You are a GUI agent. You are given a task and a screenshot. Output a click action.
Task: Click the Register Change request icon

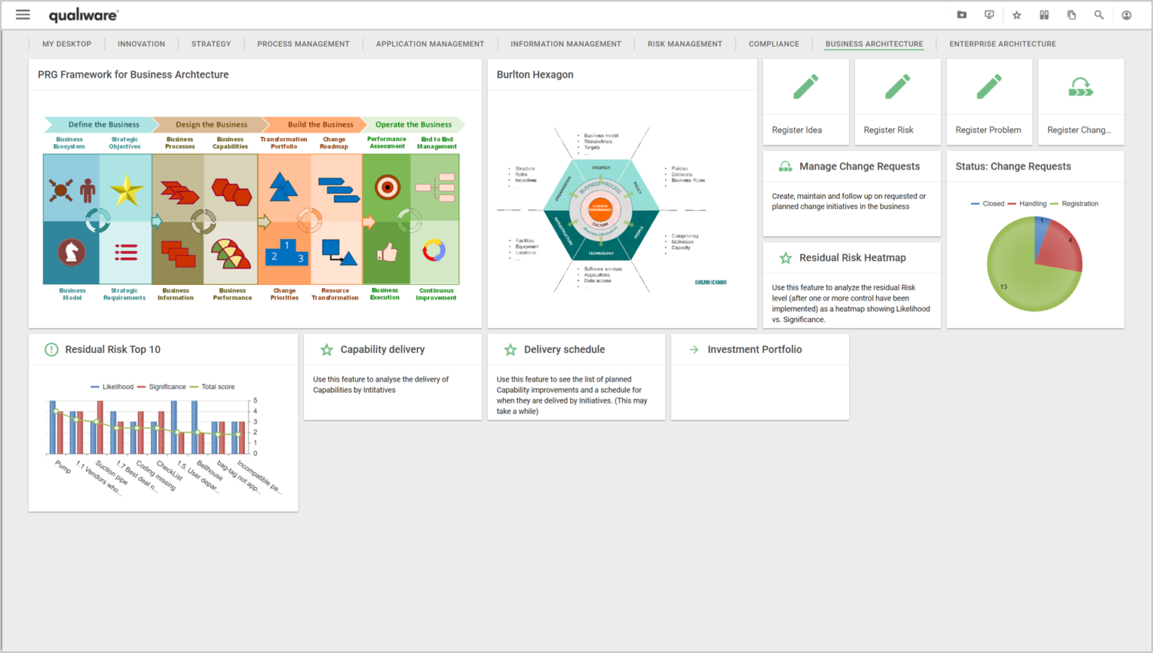[1080, 85]
